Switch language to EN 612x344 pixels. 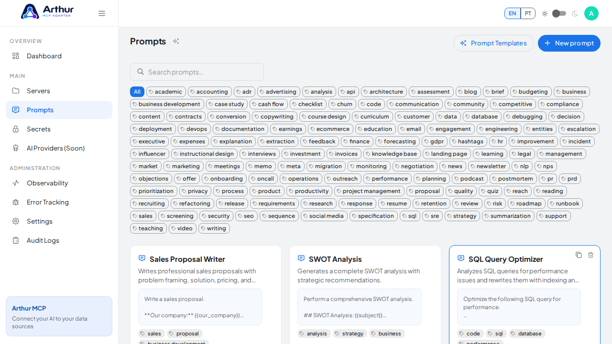click(513, 13)
